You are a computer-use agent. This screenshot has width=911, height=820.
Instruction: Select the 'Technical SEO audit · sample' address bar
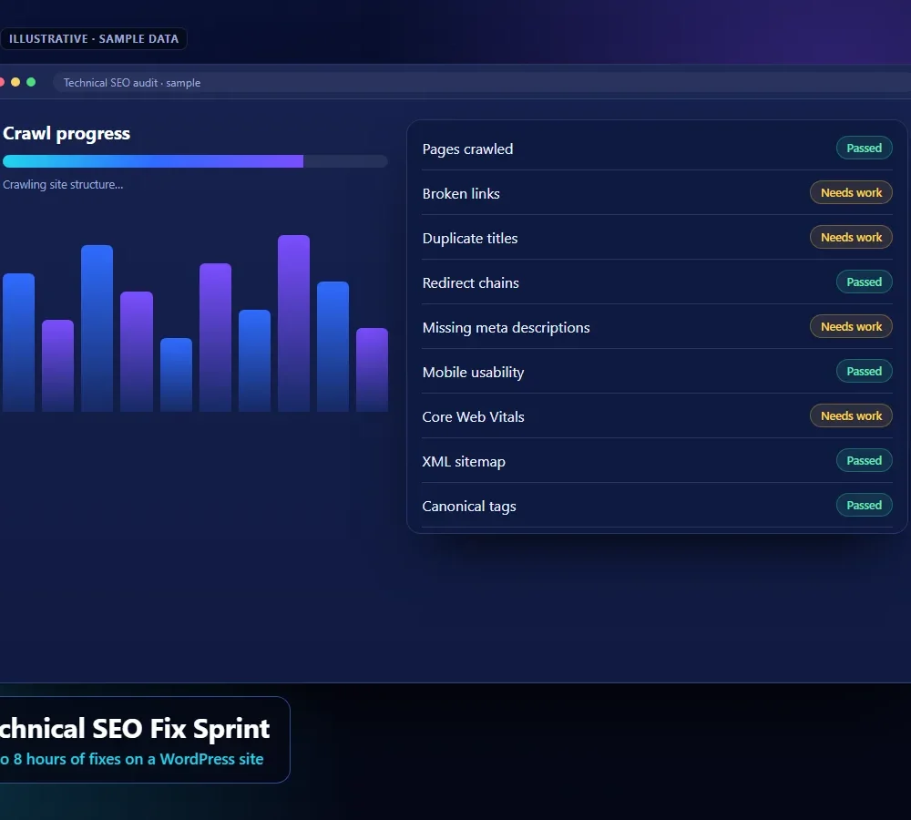tap(482, 83)
